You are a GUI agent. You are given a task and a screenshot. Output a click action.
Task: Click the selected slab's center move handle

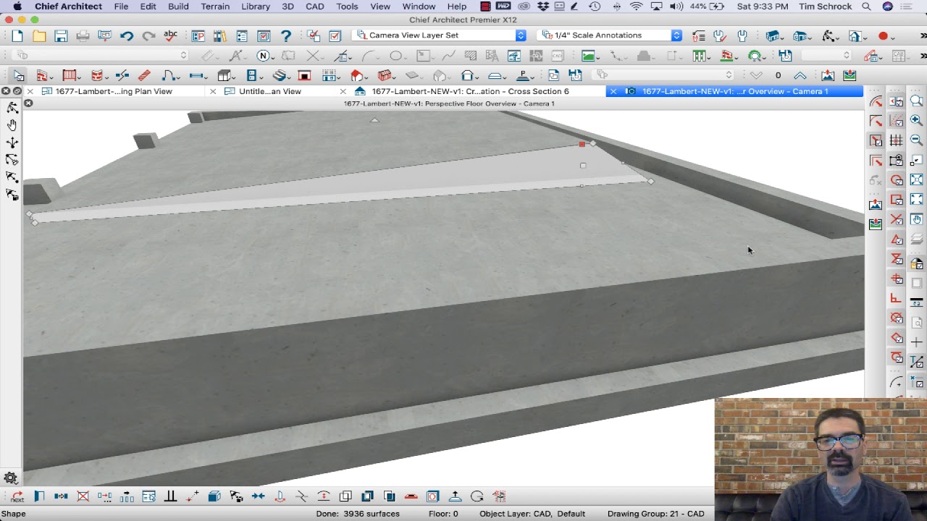[583, 166]
